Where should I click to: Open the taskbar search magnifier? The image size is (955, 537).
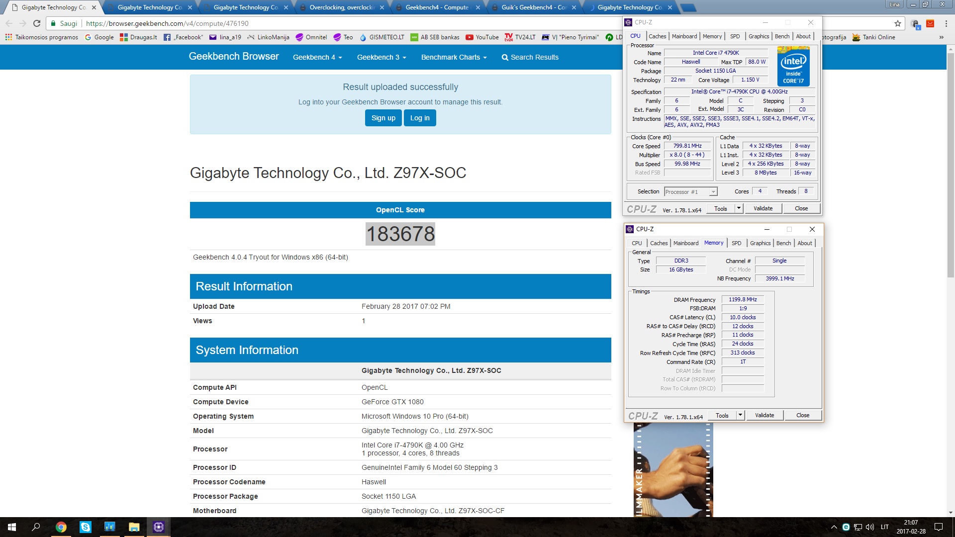click(36, 527)
